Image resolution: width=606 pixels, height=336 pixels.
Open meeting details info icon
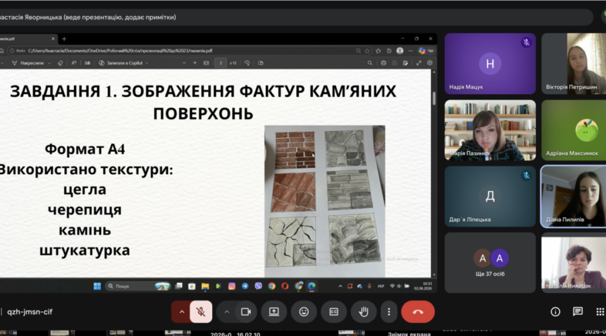tap(555, 312)
